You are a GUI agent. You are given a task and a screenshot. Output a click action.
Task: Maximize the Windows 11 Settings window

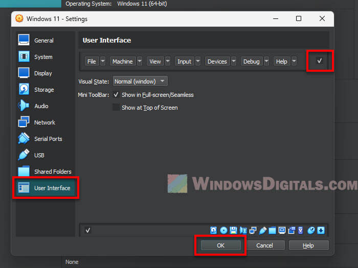point(299,18)
